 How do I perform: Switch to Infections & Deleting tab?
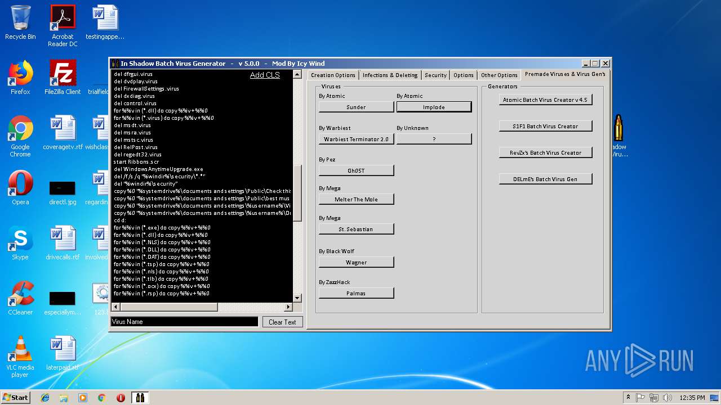tap(390, 75)
